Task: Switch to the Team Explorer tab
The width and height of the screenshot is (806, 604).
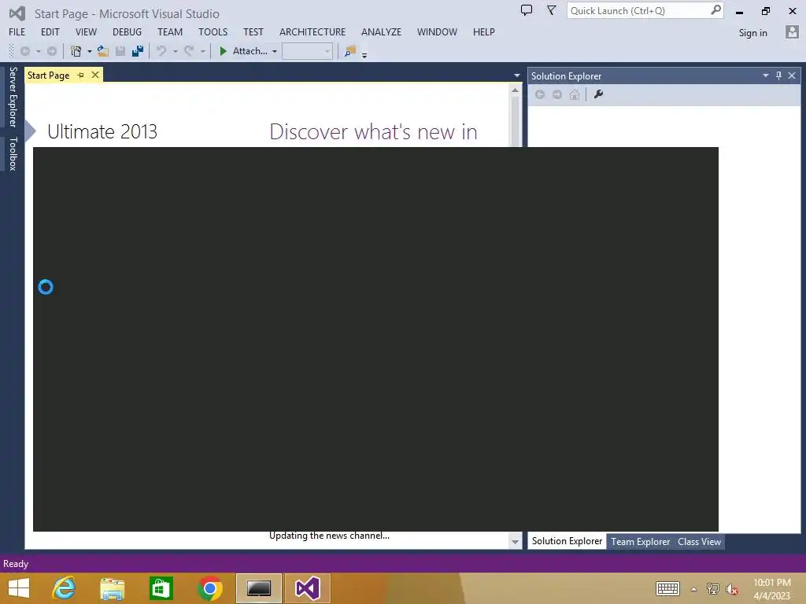Action: tap(641, 542)
